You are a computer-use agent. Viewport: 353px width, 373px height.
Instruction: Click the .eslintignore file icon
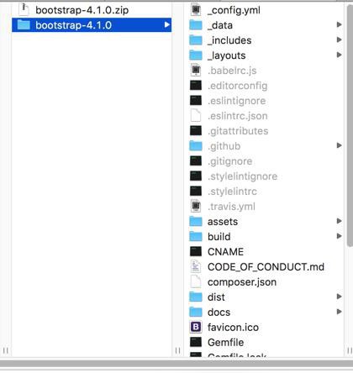tap(196, 101)
